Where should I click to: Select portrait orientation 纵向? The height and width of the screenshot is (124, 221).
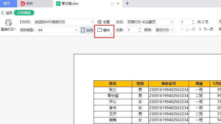pyautogui.click(x=87, y=30)
